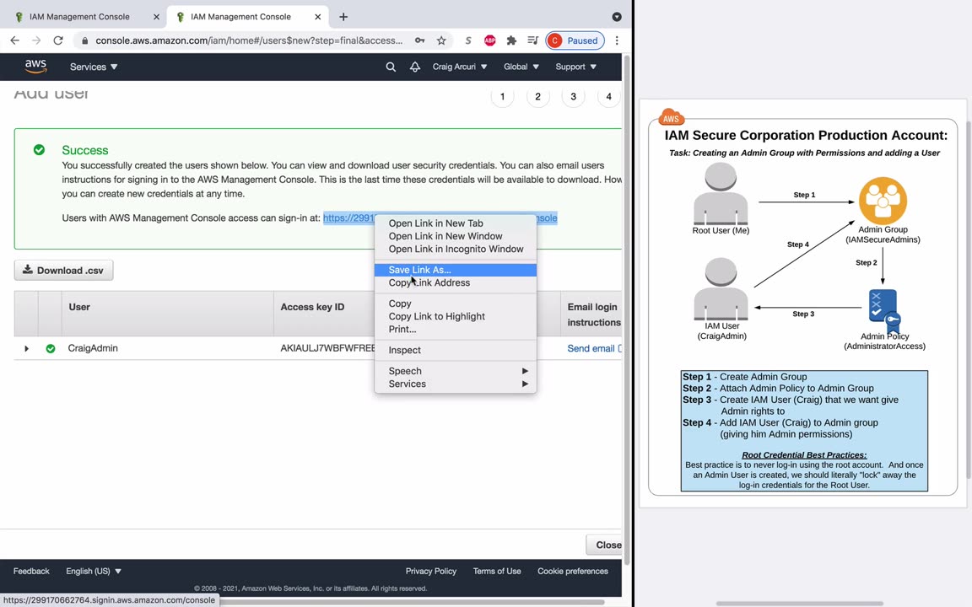Screen dimensions: 972x607
Task: Click the Paused profile button
Action: coord(575,40)
